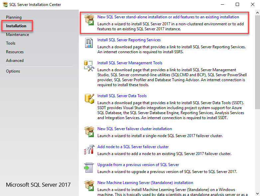
Task: Click the vertical scrollbar thumb
Action: point(257,62)
